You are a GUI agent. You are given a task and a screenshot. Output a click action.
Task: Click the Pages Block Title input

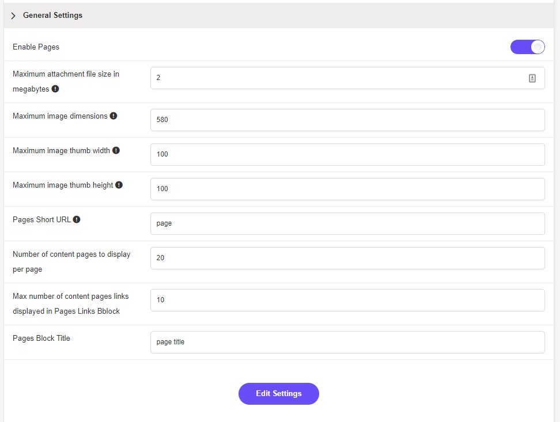pyautogui.click(x=347, y=342)
